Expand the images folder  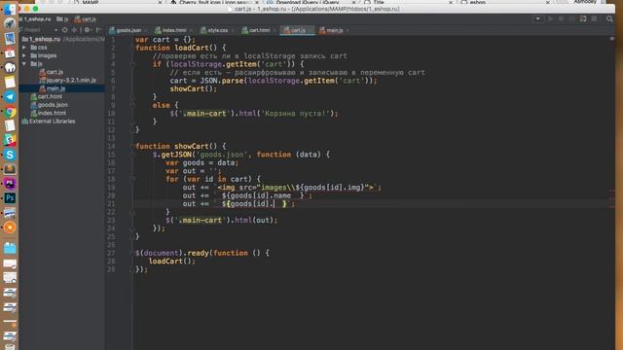click(x=24, y=55)
